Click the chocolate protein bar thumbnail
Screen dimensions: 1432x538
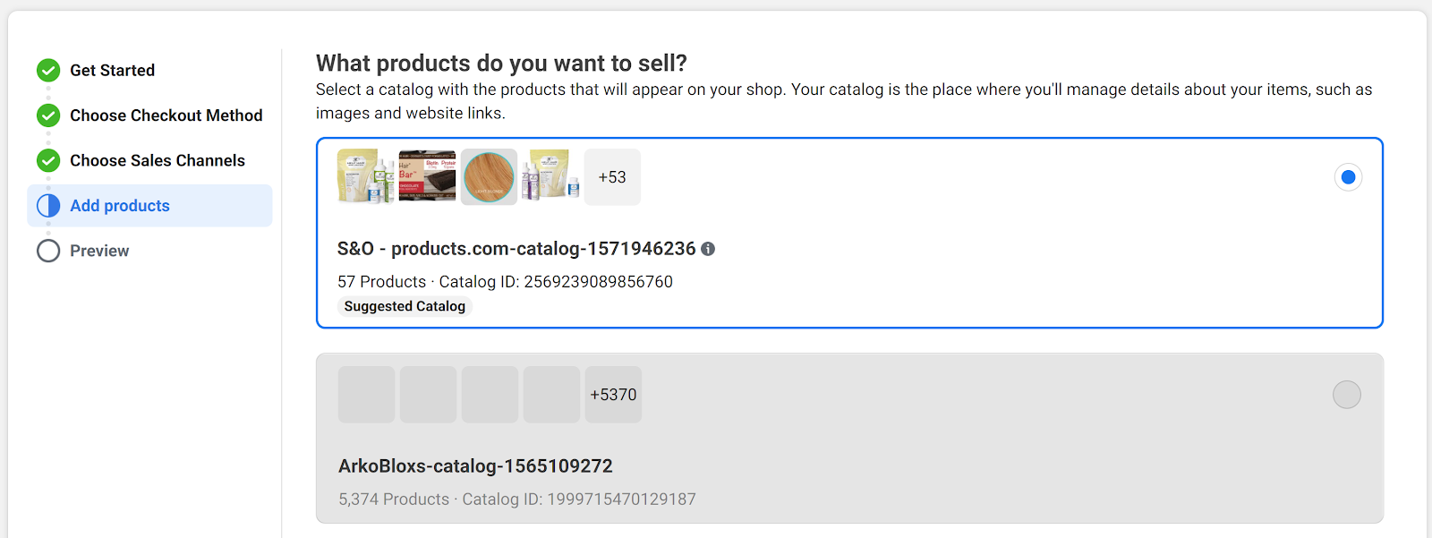427,176
